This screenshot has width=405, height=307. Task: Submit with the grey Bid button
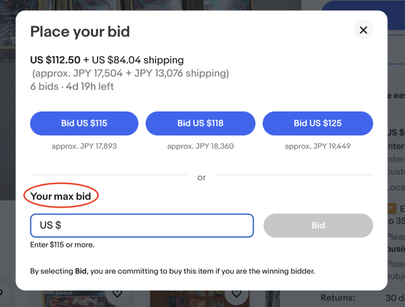pyautogui.click(x=318, y=225)
